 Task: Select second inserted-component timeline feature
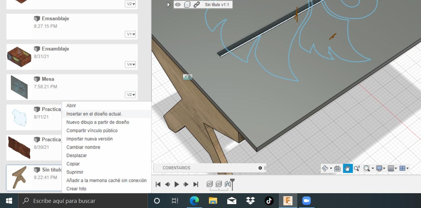pyautogui.click(x=219, y=184)
